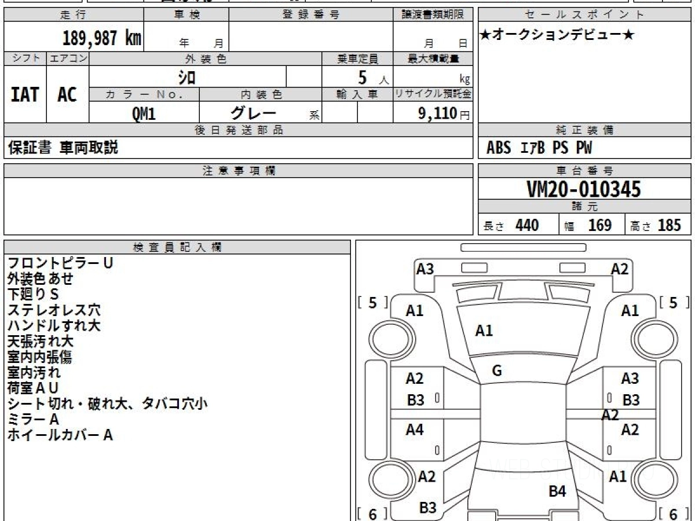
Task: Select the 長さ 440 dimension cell
Action: (x=518, y=225)
